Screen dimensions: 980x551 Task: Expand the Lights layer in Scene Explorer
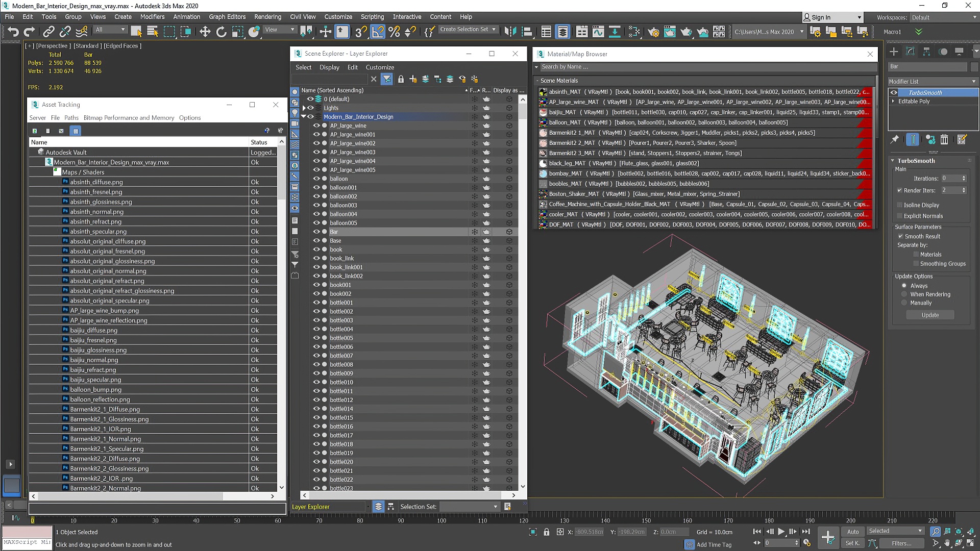(304, 108)
